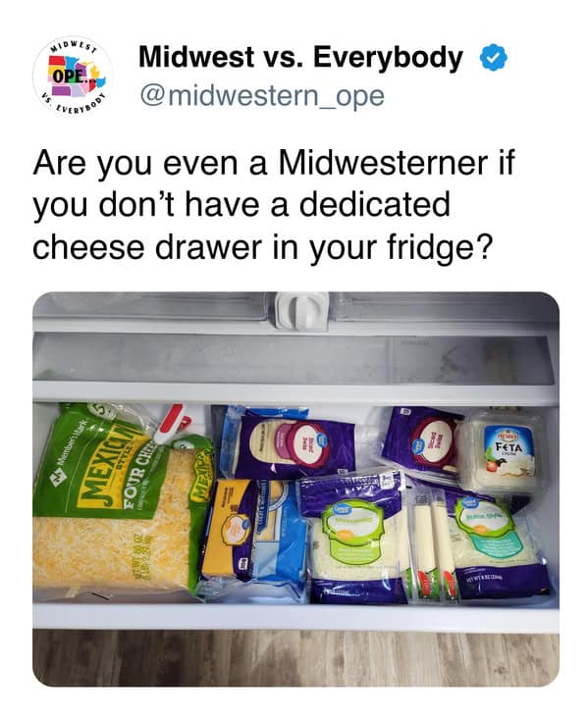
Task: Select the string cheese sticks
Action: [431, 545]
